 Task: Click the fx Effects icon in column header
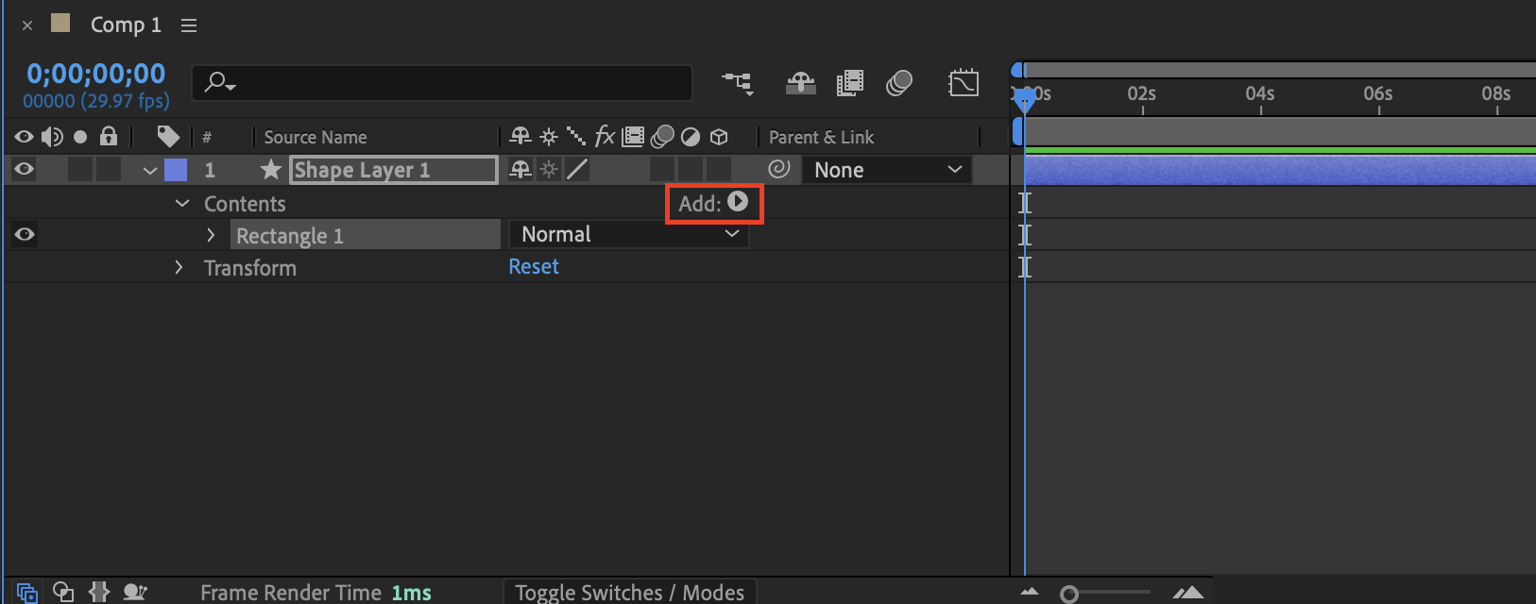click(605, 137)
